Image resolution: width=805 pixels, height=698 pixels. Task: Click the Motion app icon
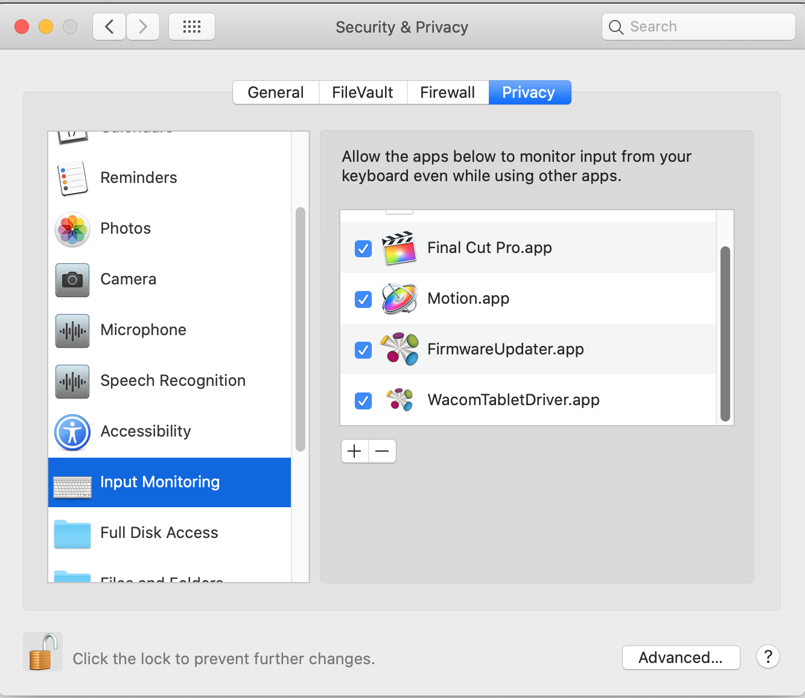pyautogui.click(x=399, y=299)
